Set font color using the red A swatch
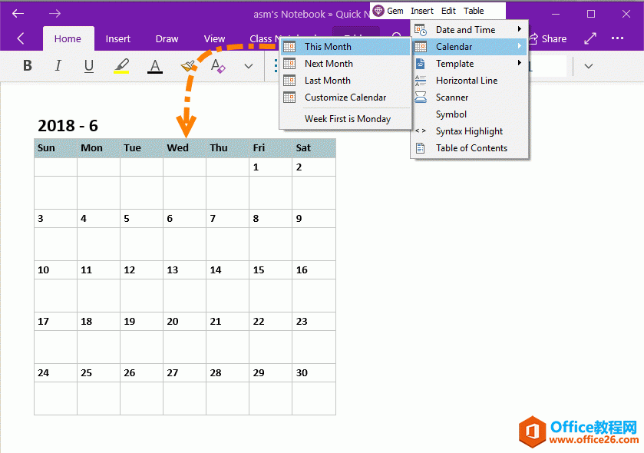Viewport: 644px width, 453px height. tap(154, 65)
